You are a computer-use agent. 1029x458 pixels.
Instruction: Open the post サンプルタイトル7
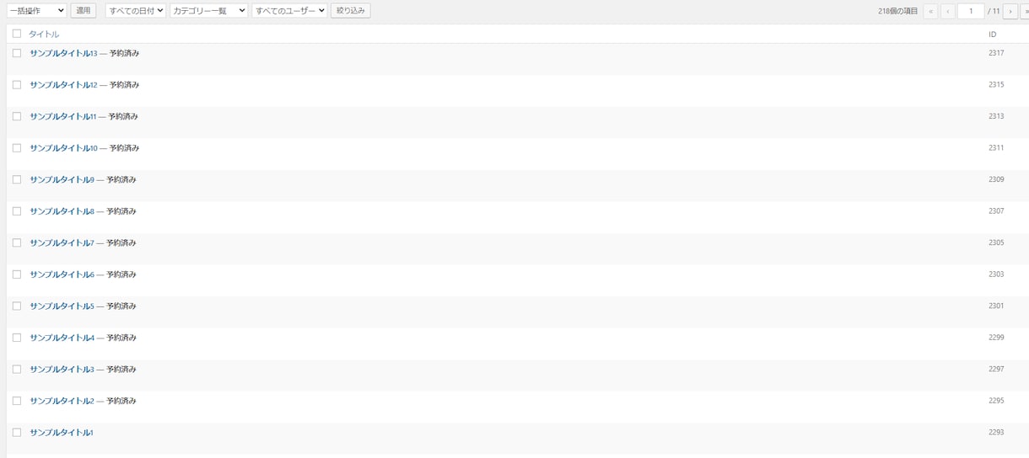point(62,242)
